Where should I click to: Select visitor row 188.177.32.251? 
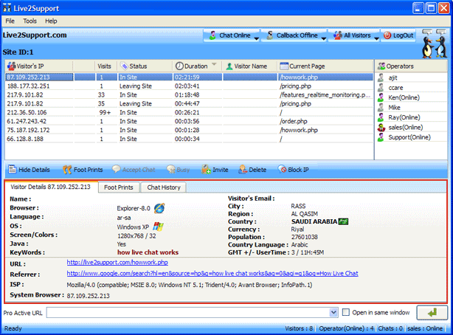[189, 86]
